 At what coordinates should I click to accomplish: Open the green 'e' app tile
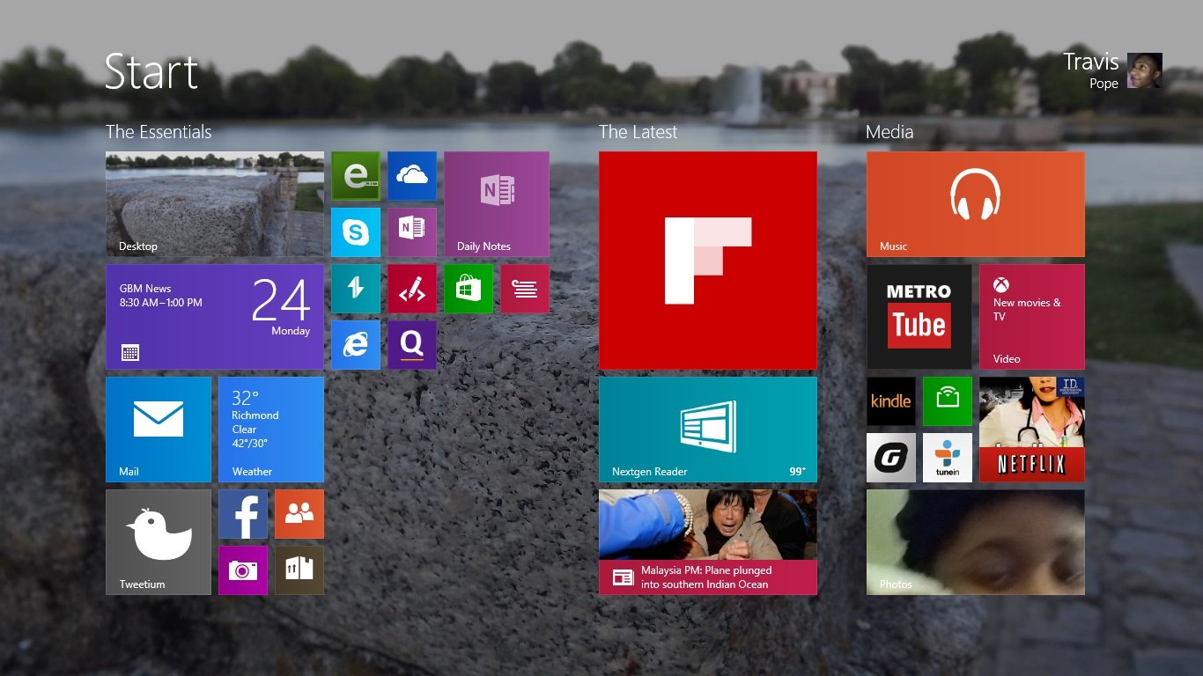click(356, 176)
